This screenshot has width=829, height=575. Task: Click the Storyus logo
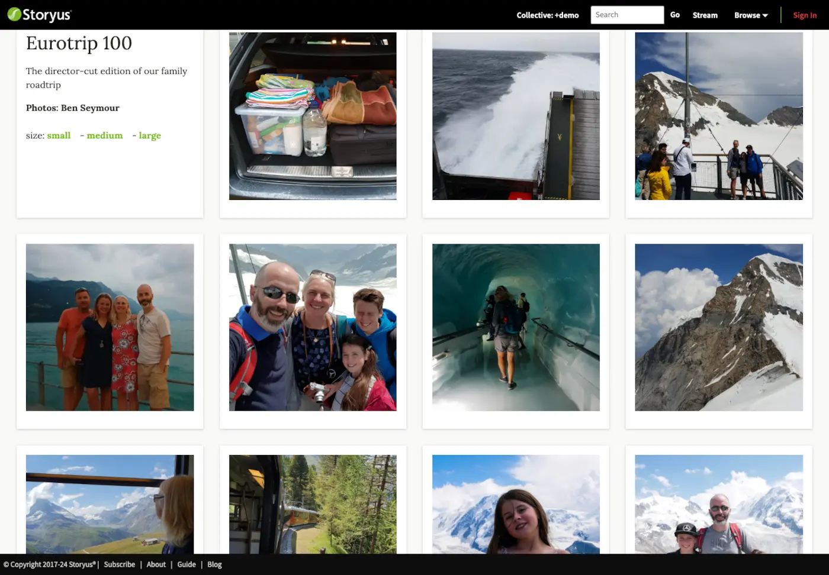(39, 15)
